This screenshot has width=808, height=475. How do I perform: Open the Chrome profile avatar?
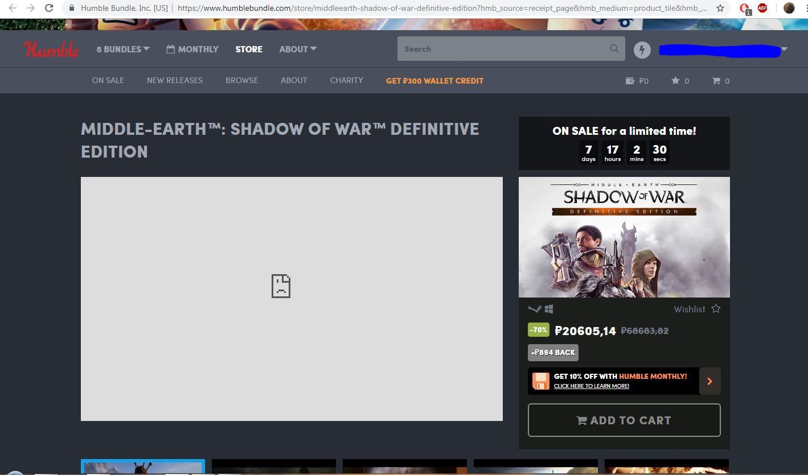point(789,8)
